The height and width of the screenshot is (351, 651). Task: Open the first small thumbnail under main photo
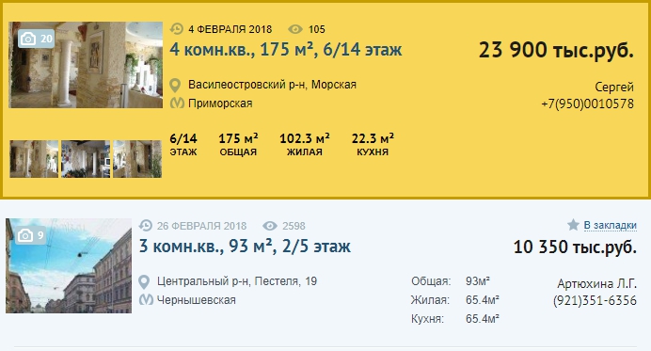pos(34,159)
